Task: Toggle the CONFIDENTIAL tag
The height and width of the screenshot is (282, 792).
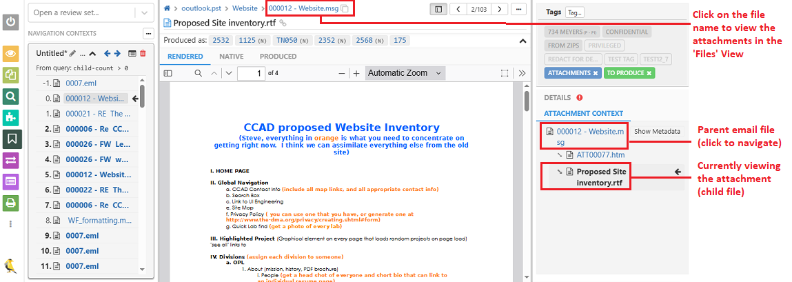Action: 627,32
